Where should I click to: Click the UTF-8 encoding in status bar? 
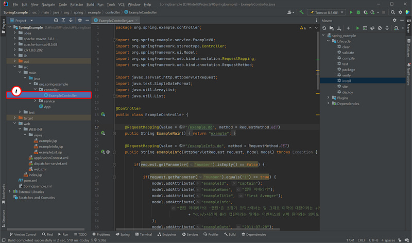point(373,240)
